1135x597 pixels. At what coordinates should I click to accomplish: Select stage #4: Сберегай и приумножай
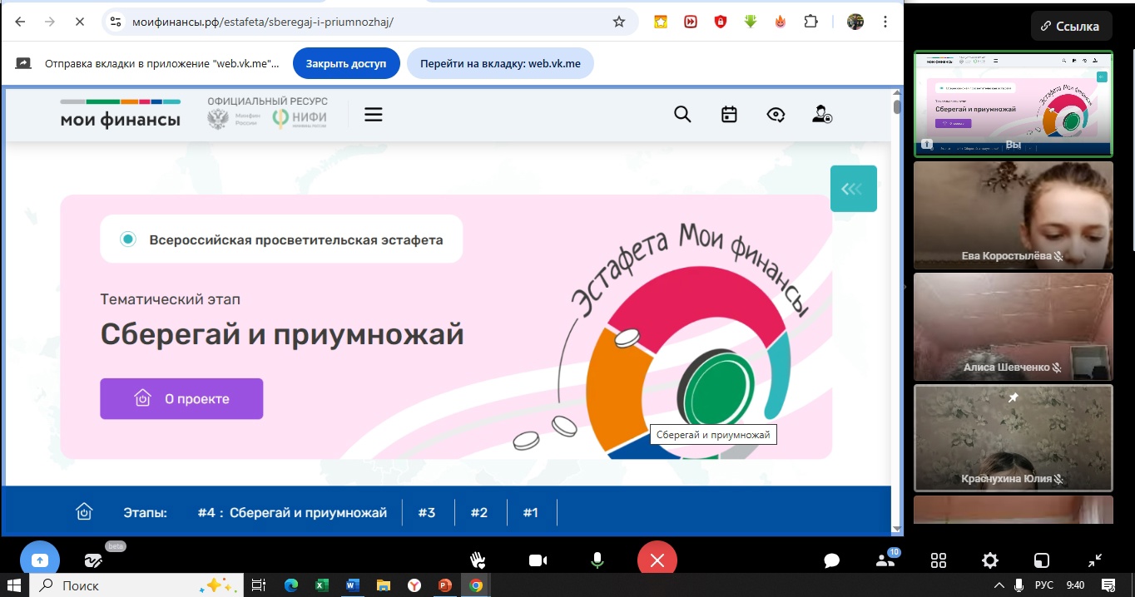coord(292,513)
